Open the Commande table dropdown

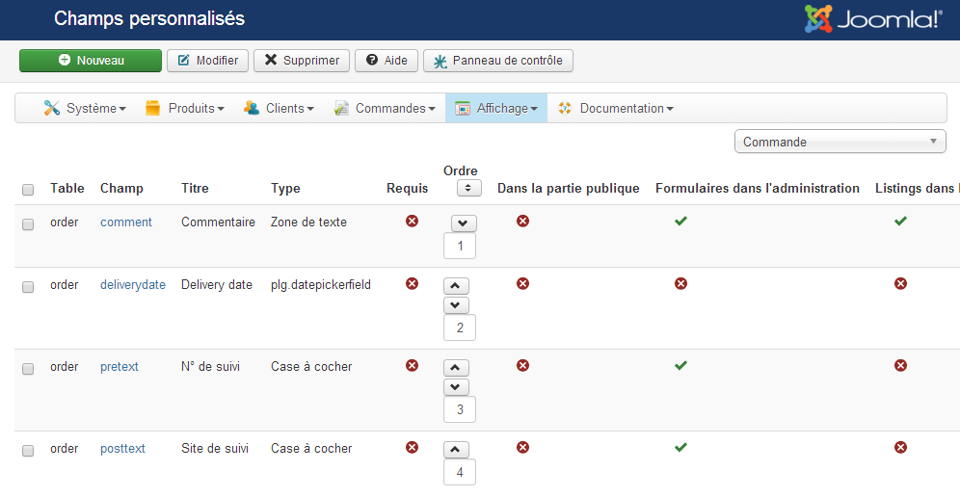click(840, 142)
